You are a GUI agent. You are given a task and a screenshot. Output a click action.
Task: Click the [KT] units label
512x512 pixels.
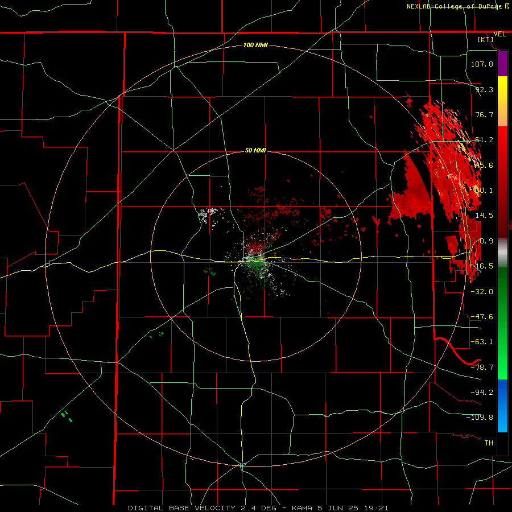click(x=485, y=39)
